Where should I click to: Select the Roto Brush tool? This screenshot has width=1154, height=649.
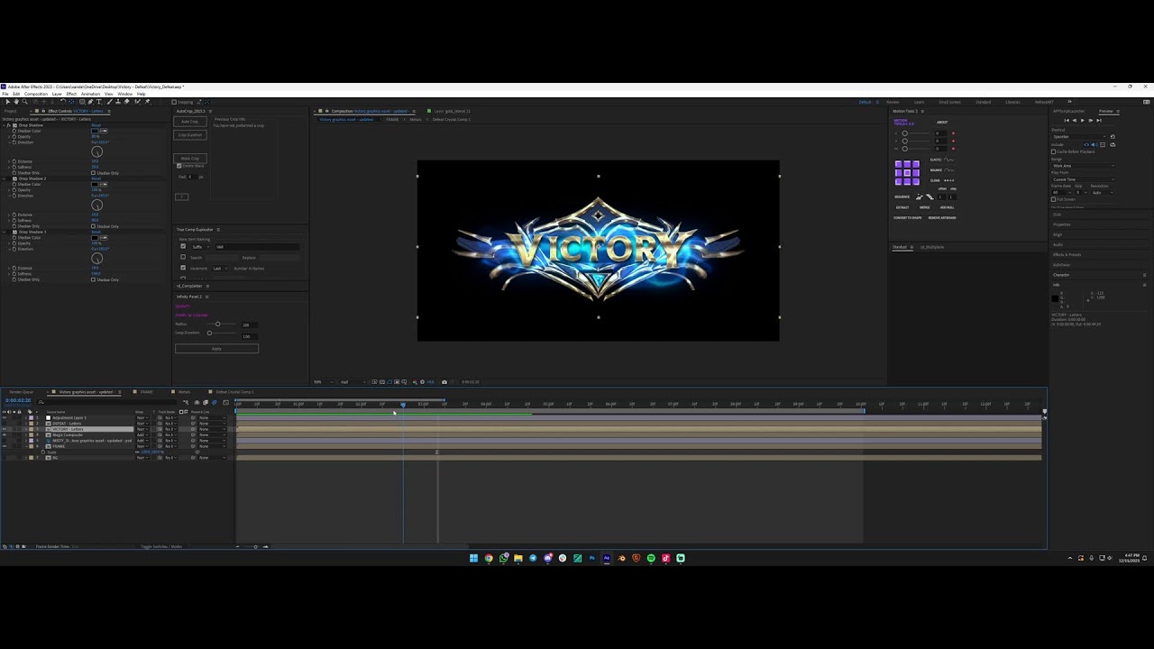tap(136, 102)
